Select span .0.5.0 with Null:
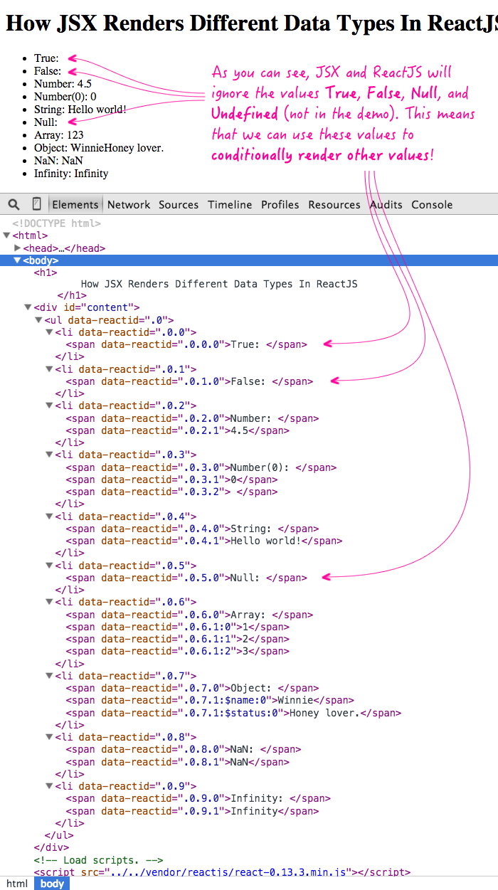498x890 pixels. click(x=186, y=578)
